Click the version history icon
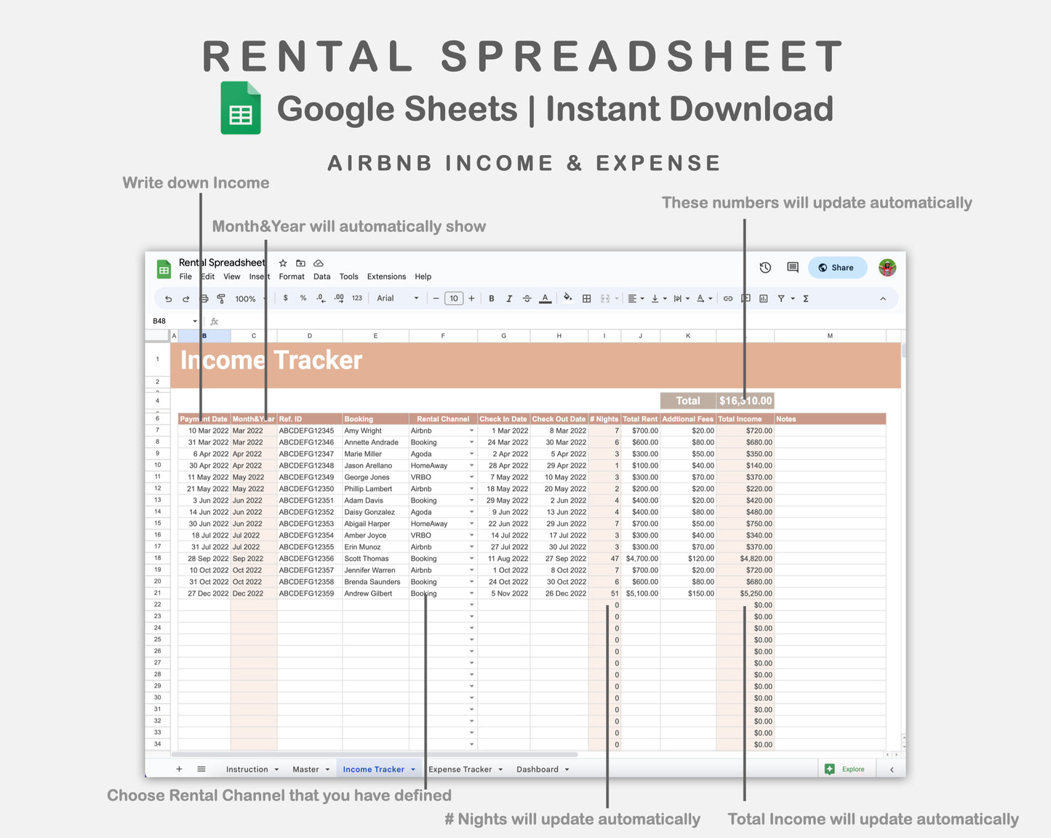This screenshot has height=838, width=1051. pos(765,268)
